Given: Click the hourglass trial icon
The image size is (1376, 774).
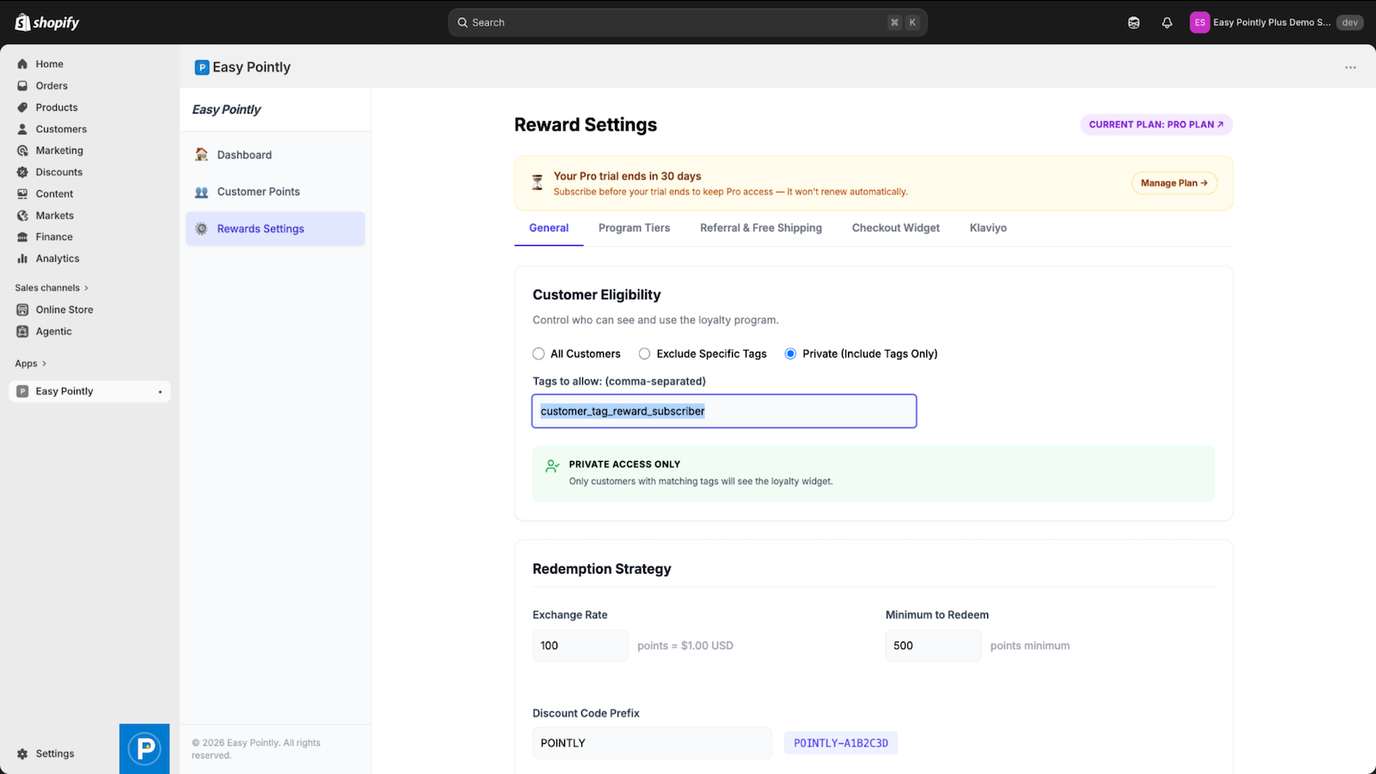Looking at the screenshot, I should tap(537, 182).
